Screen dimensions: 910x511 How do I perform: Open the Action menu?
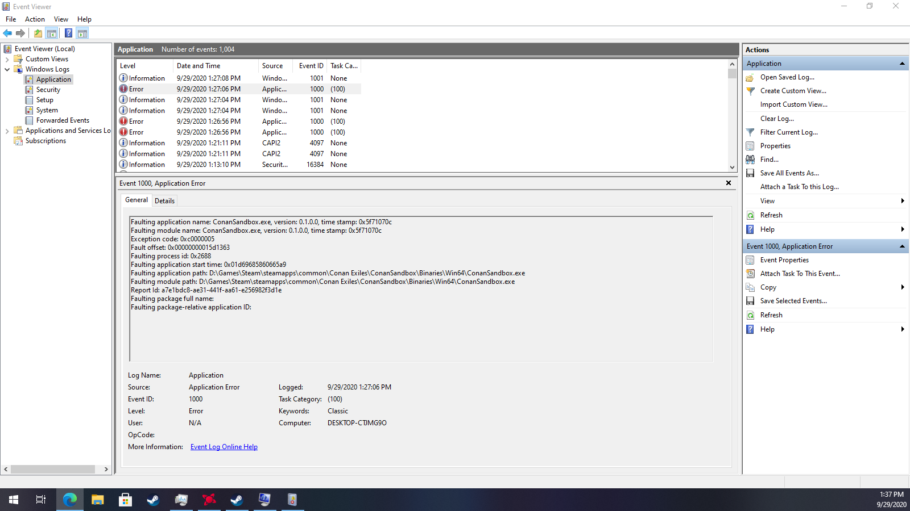[x=35, y=19]
